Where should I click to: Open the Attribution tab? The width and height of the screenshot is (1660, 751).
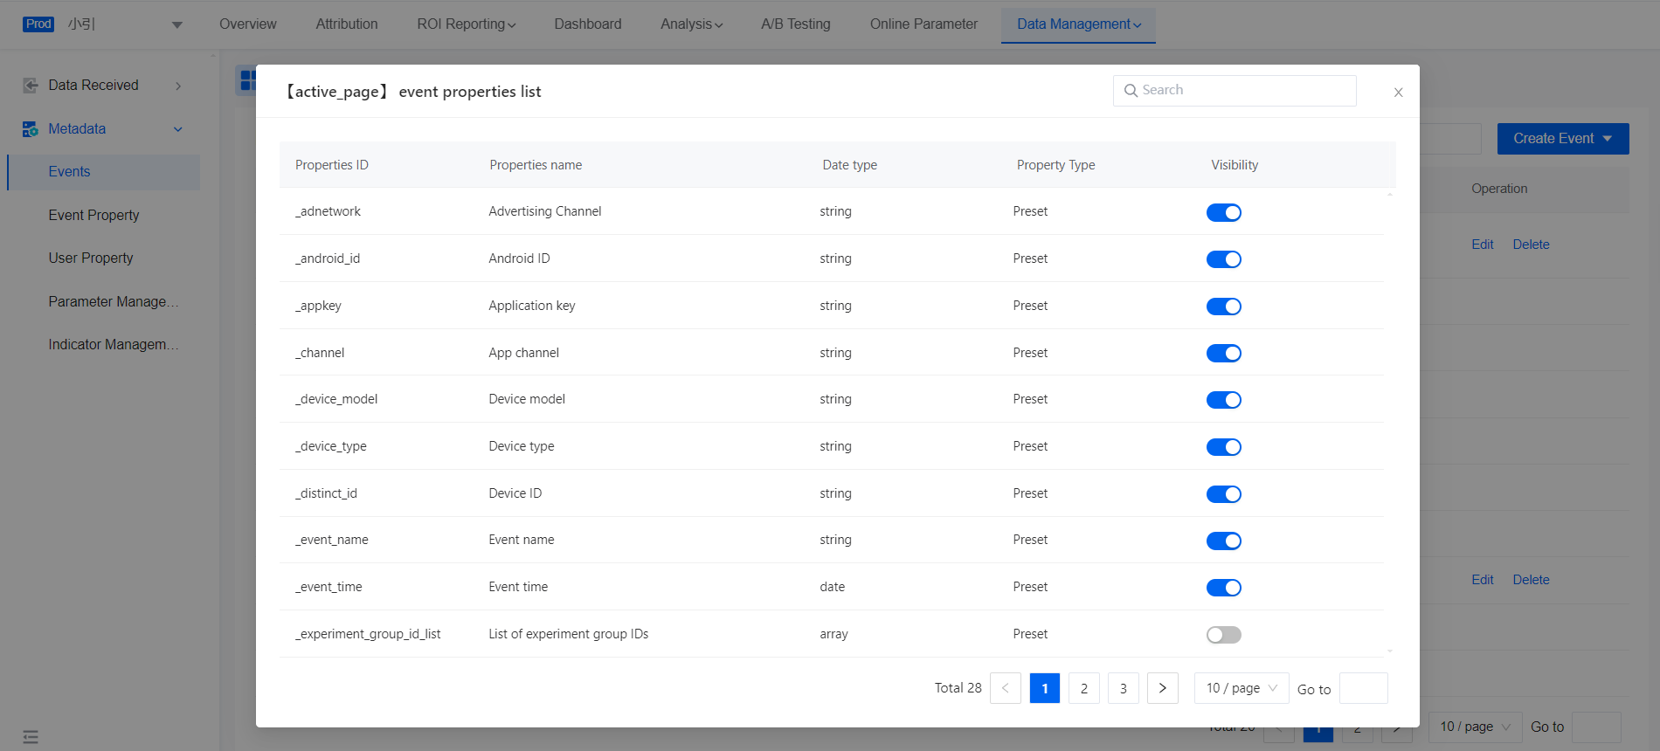click(347, 24)
